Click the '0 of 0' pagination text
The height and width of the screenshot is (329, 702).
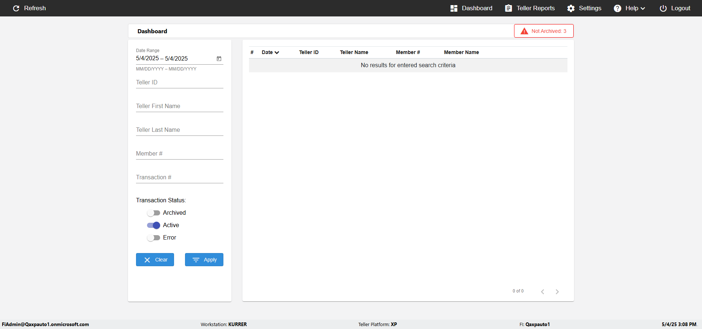518,291
